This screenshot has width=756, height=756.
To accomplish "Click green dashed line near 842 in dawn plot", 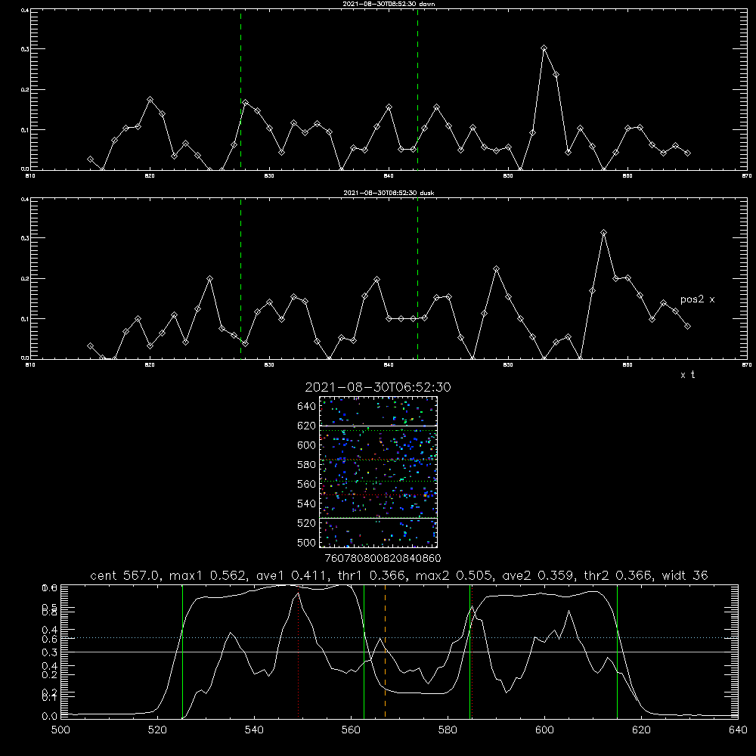I will [417, 90].
